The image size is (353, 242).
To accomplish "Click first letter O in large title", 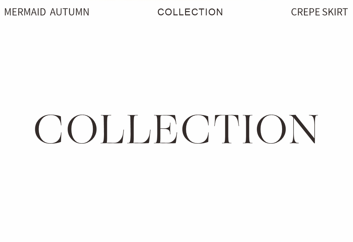I will coord(82,129).
